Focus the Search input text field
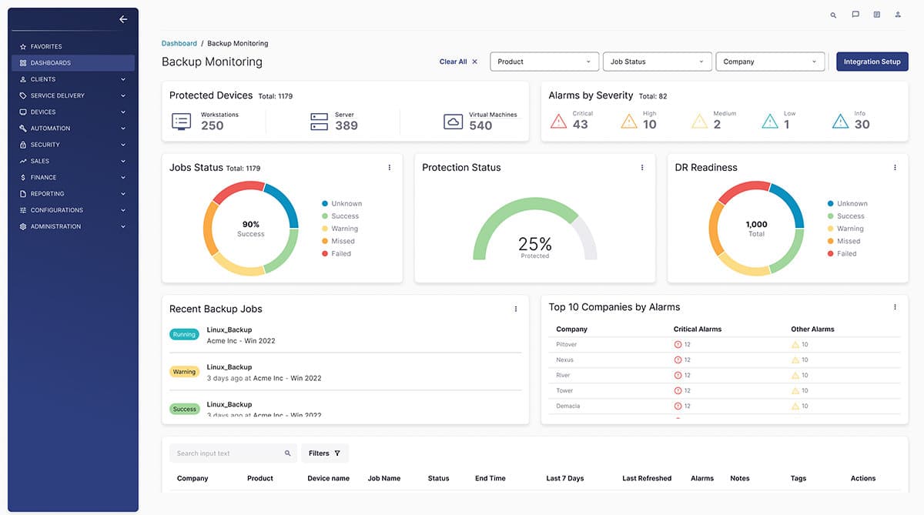 pos(233,453)
